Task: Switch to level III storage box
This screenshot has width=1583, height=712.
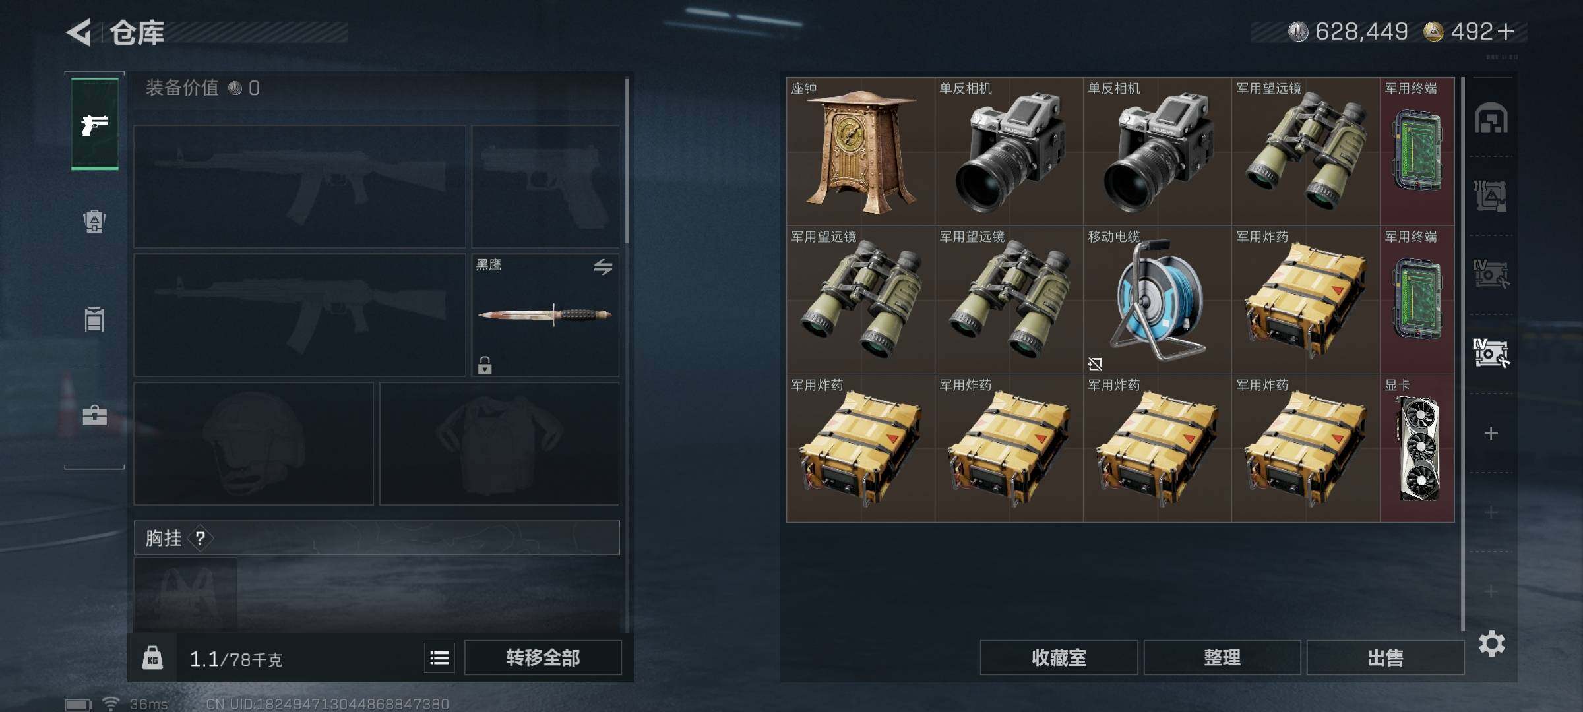Action: click(1491, 196)
